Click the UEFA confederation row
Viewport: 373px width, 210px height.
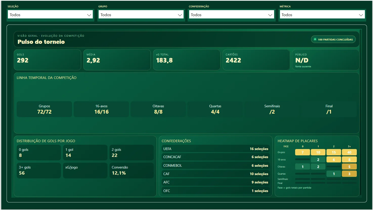coord(215,149)
